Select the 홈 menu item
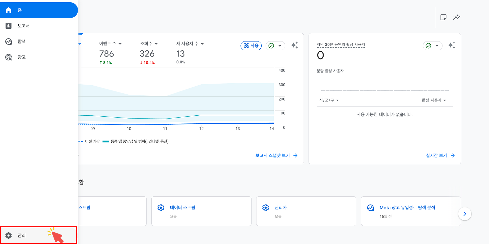Screen dimensions: 489x244 tap(20, 10)
